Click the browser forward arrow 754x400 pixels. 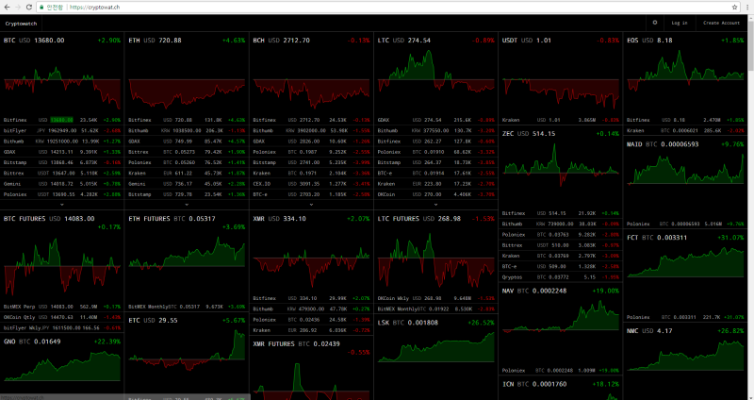pyautogui.click(x=18, y=8)
